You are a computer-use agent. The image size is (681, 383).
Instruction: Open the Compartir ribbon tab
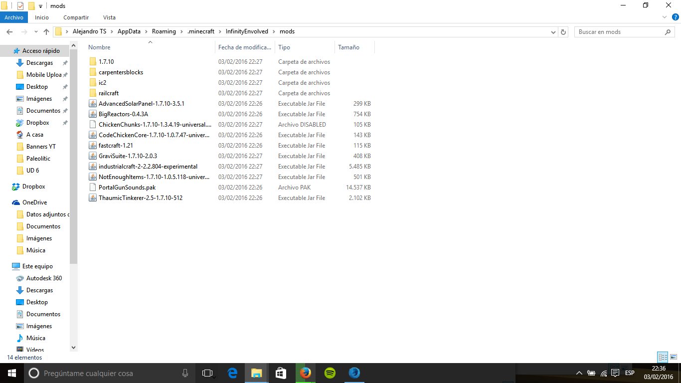pos(76,17)
